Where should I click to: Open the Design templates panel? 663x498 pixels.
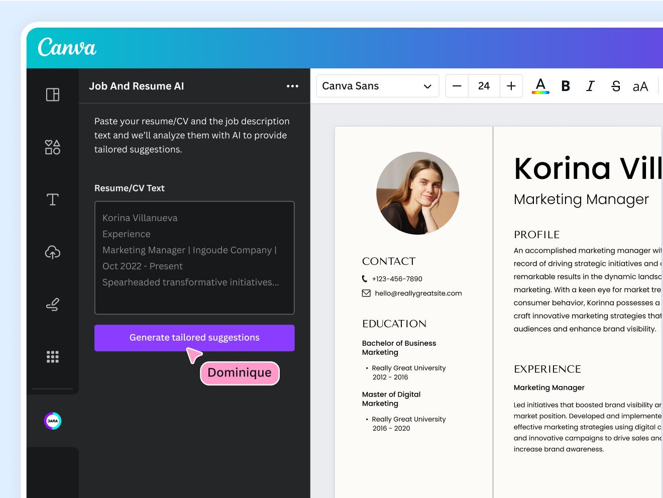point(52,94)
